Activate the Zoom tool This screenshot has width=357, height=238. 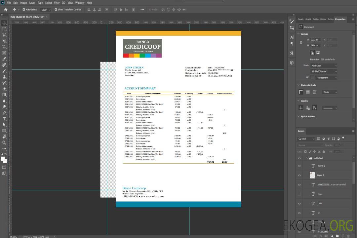pyautogui.click(x=4, y=142)
